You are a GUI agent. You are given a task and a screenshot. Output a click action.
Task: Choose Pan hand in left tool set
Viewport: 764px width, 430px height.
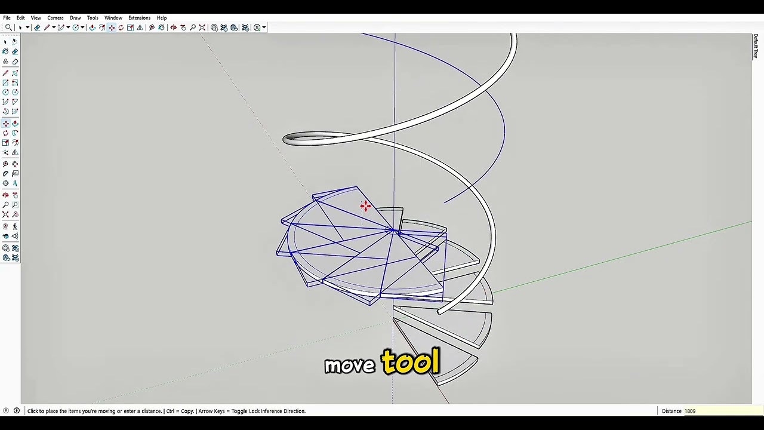coord(15,195)
